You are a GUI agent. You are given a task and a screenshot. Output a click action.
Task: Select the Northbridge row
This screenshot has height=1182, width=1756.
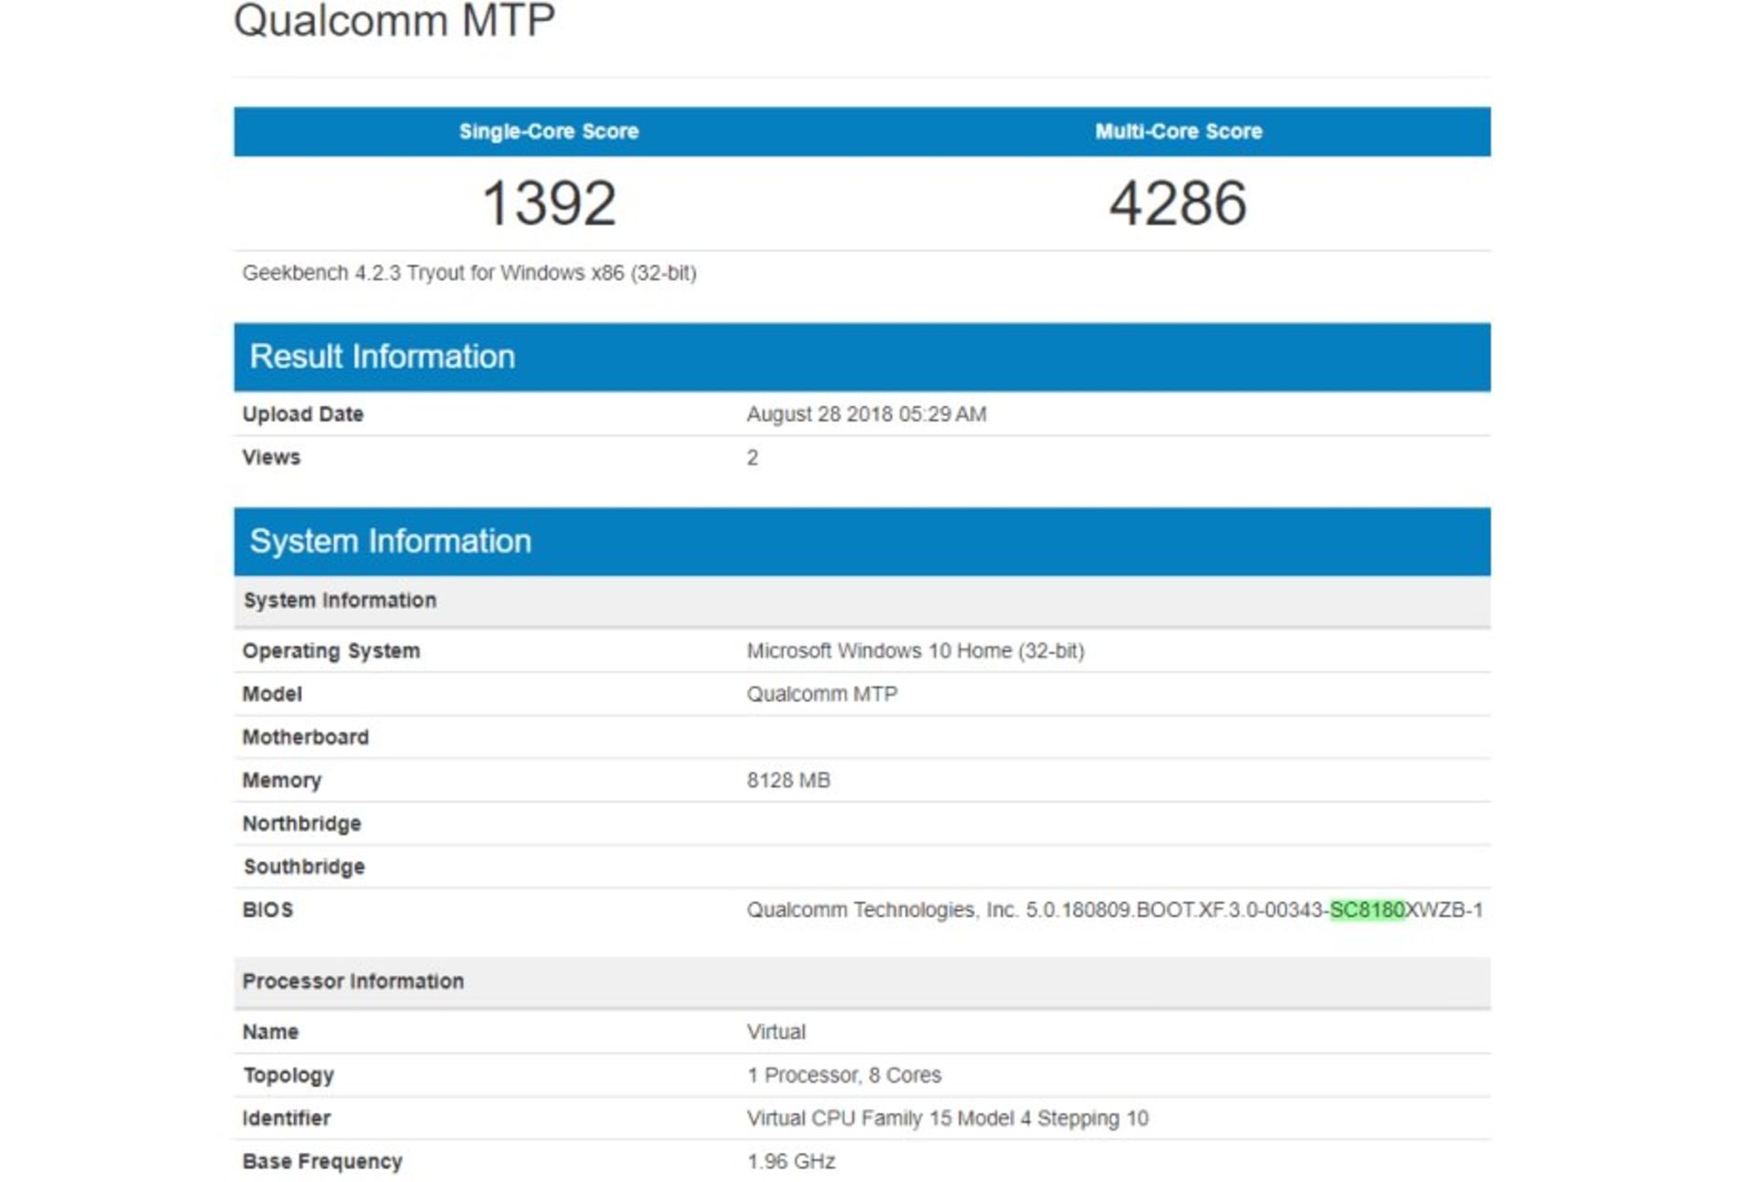point(302,823)
